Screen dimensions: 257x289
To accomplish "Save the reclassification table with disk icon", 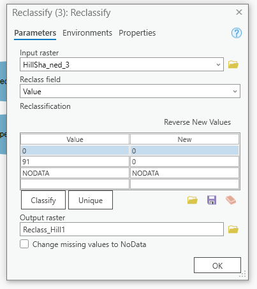I will [x=212, y=200].
